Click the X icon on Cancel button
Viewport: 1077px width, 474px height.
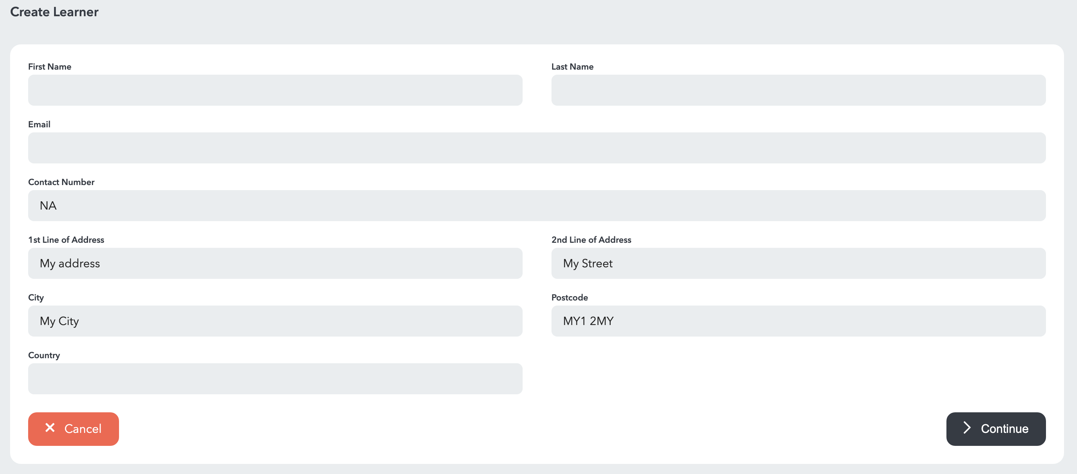point(50,427)
